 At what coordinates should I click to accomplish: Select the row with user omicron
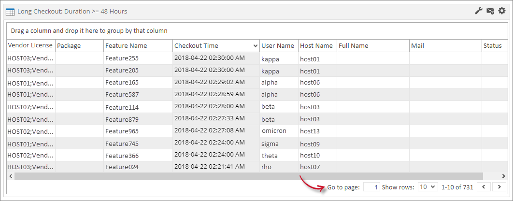(274, 131)
